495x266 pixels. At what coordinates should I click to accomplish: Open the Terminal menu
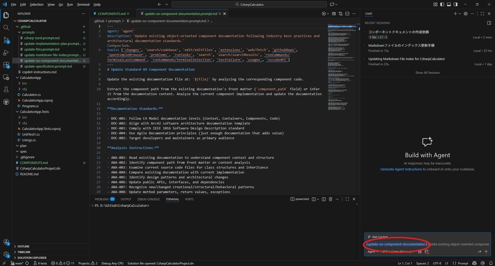pos(83,5)
